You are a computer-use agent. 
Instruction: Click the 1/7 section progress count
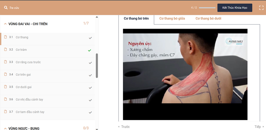pos(86,23)
